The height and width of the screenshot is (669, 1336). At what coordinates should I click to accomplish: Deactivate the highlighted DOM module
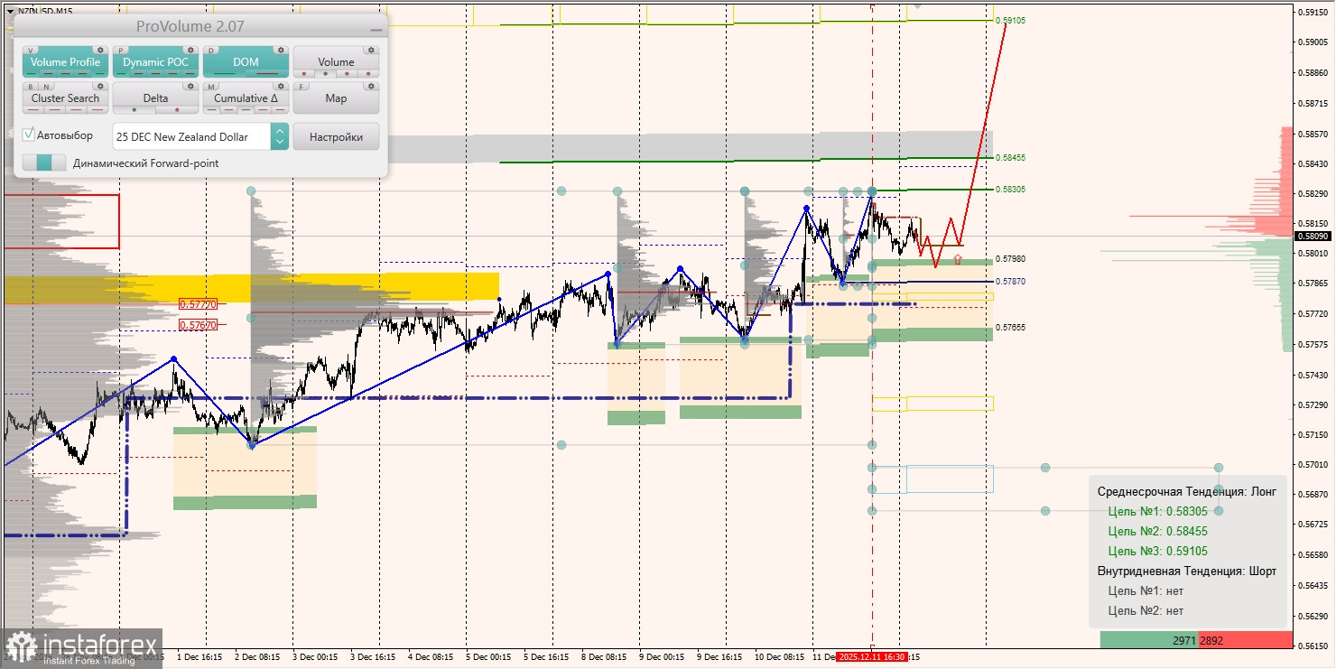(246, 62)
